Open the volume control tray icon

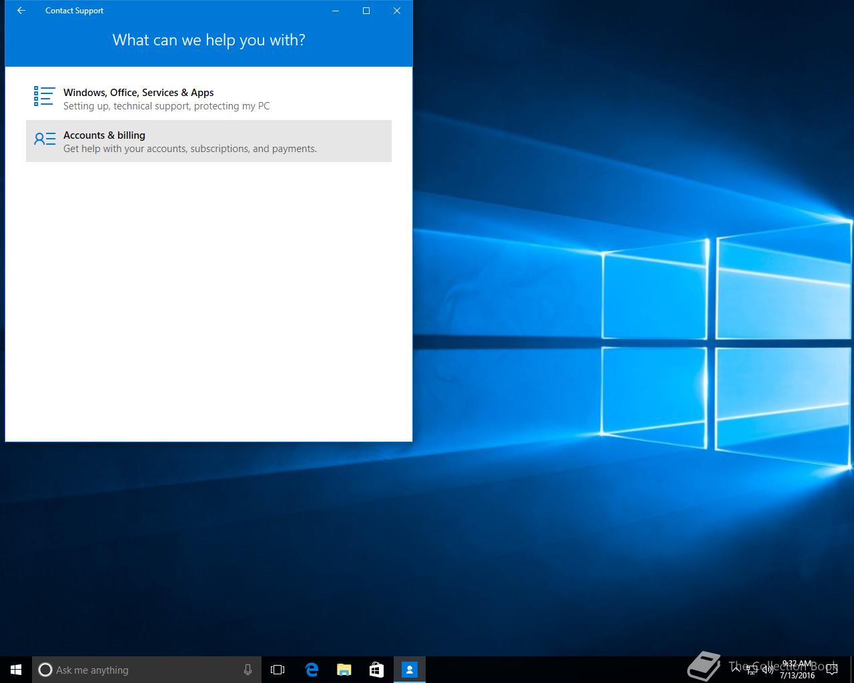click(767, 670)
